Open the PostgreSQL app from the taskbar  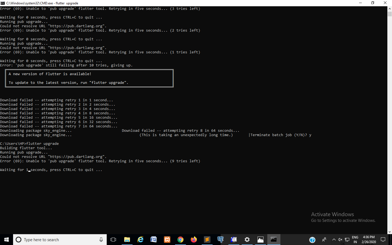220,240
